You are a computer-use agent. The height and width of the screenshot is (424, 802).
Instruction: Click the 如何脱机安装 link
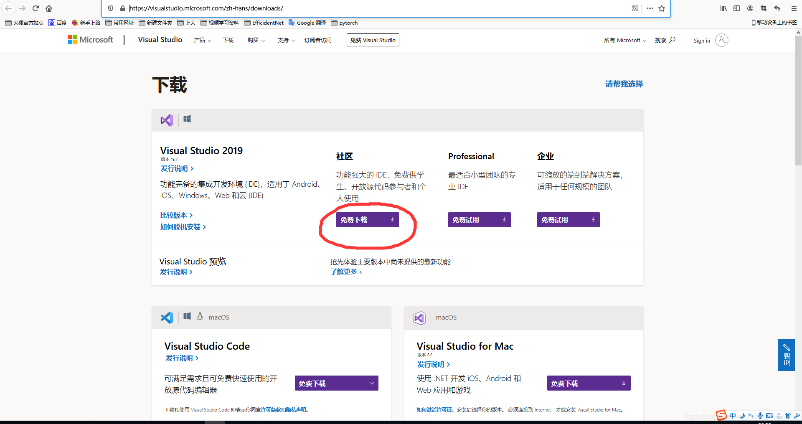coord(183,227)
